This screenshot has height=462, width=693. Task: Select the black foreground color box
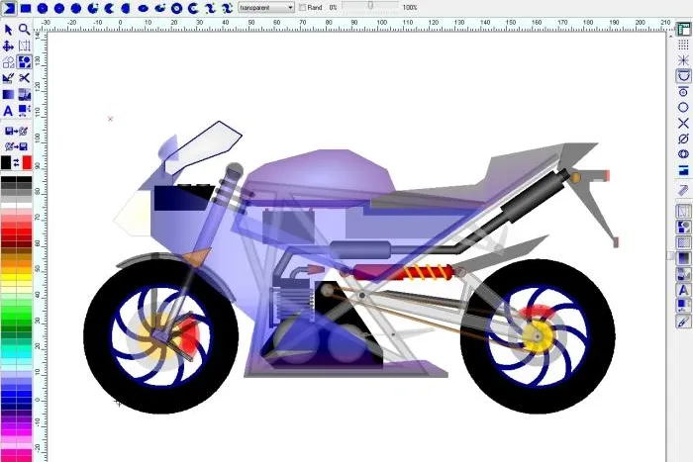click(x=6, y=162)
